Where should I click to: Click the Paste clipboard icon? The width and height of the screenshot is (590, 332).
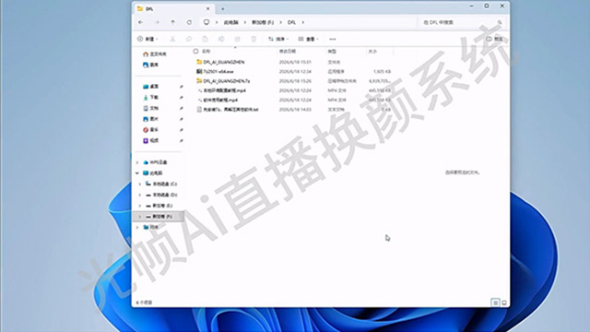pos(205,39)
